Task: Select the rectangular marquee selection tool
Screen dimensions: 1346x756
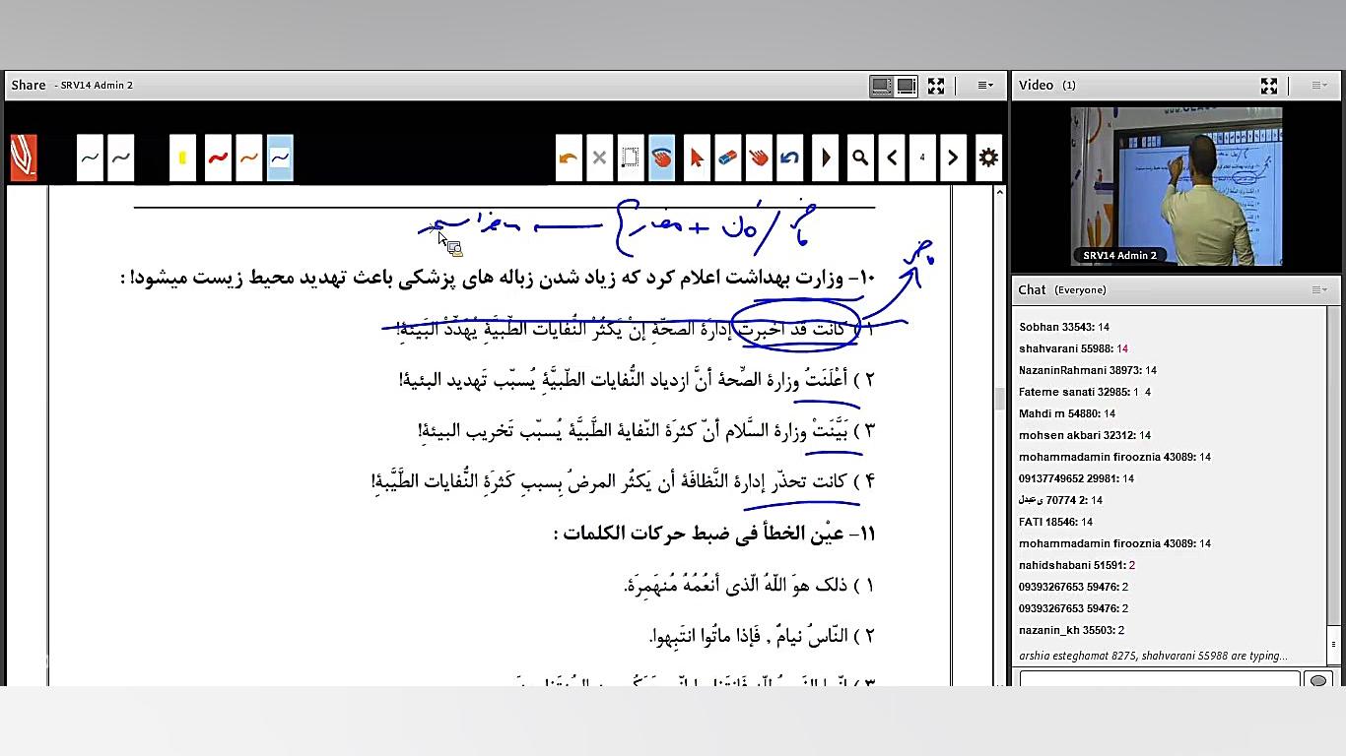Action: (x=631, y=157)
